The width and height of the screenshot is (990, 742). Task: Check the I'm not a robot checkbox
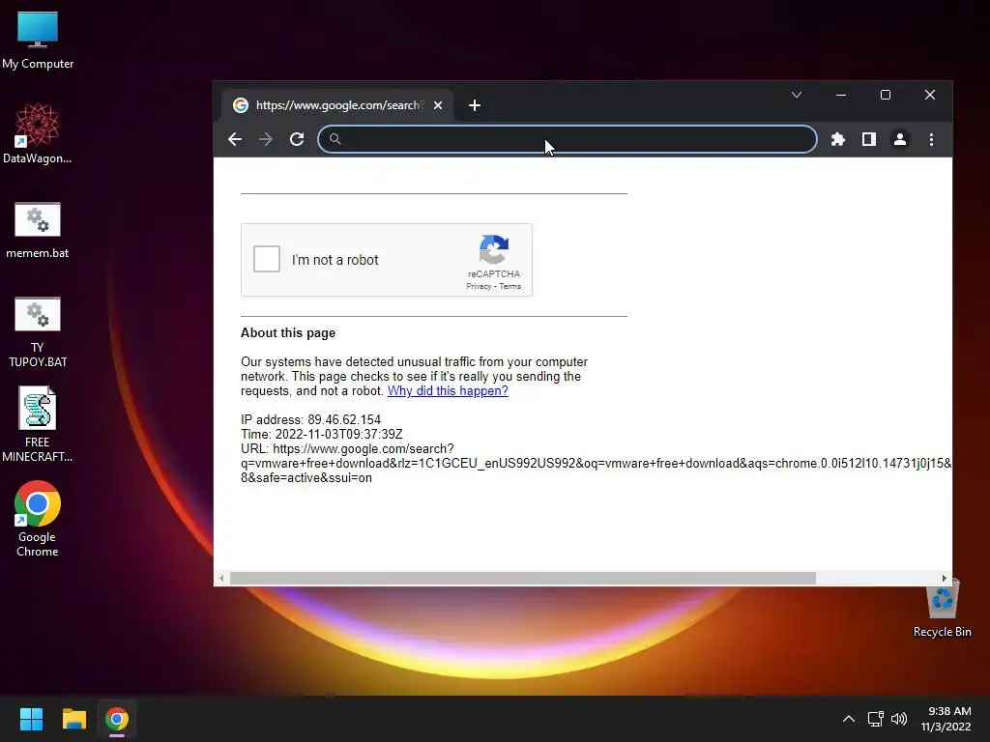click(267, 259)
